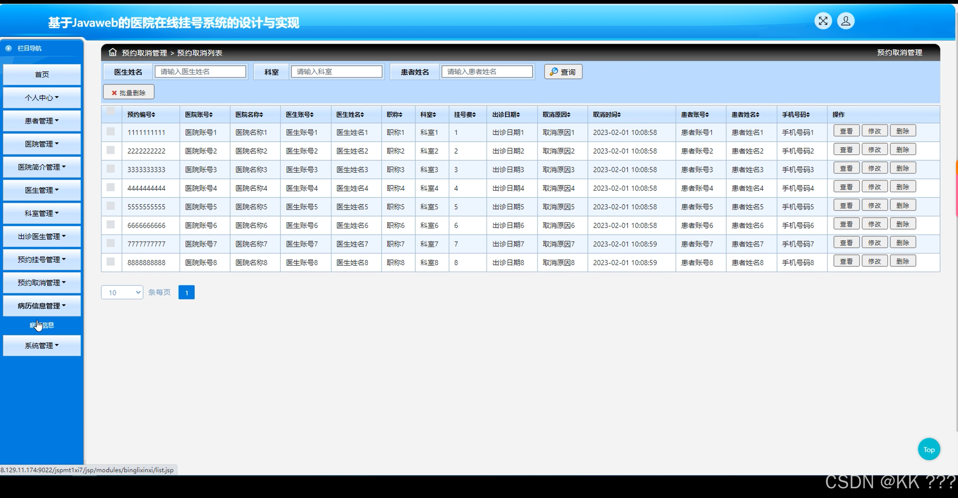Expand the 系统管理 sidebar menu

[x=42, y=345]
